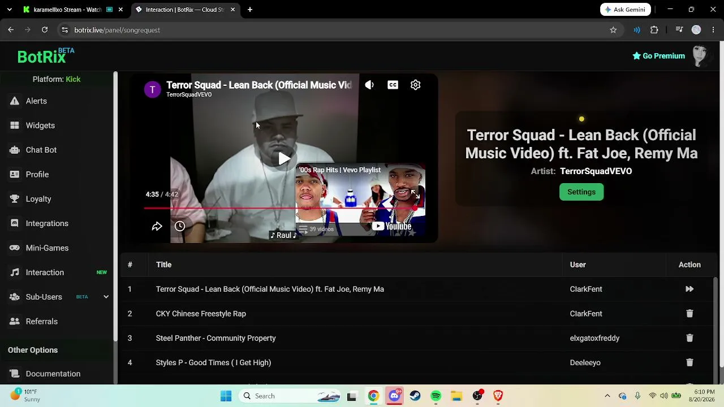
Task: Click the elxgatoxfreddy username
Action: click(x=594, y=338)
